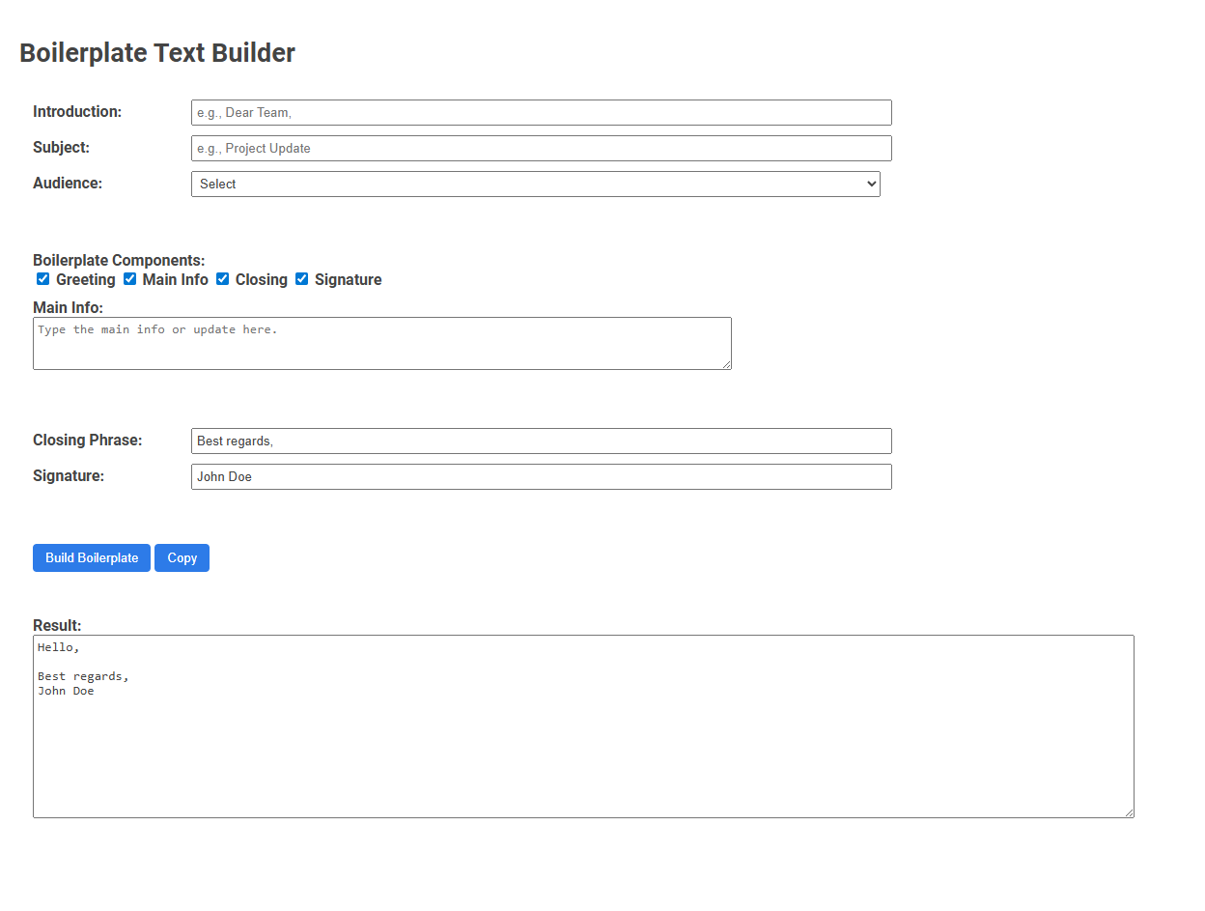Toggle the Main Info checkbox off
Image resolution: width=1205 pixels, height=911 pixels.
click(129, 279)
